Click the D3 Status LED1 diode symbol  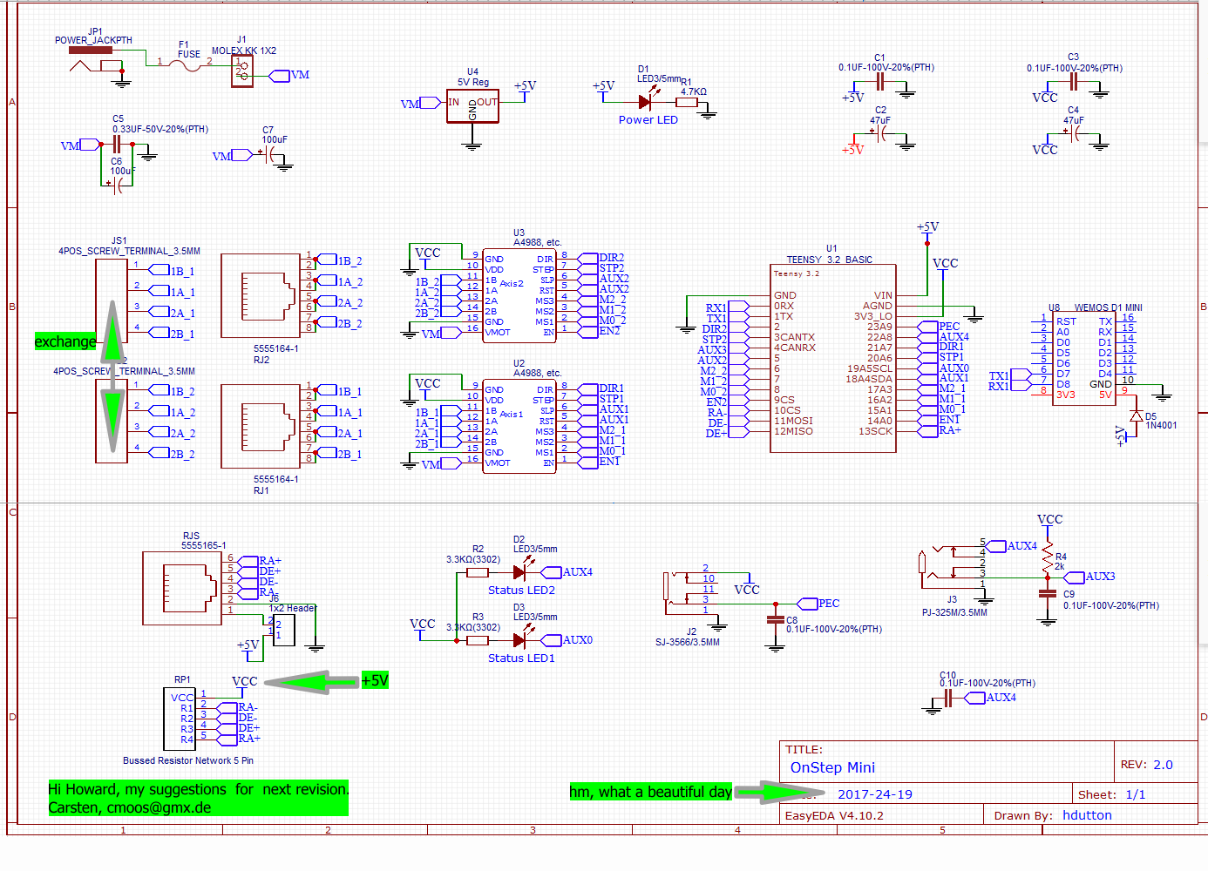(521, 640)
